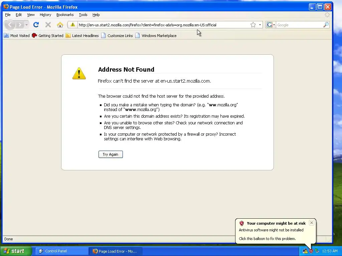The height and width of the screenshot is (256, 342).
Task: Click inside the Google search field
Action: 299,25
